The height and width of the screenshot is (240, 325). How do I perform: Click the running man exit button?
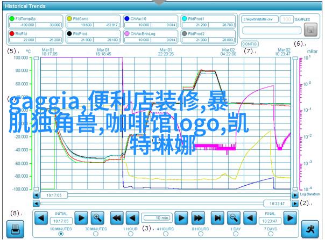click(x=310, y=229)
